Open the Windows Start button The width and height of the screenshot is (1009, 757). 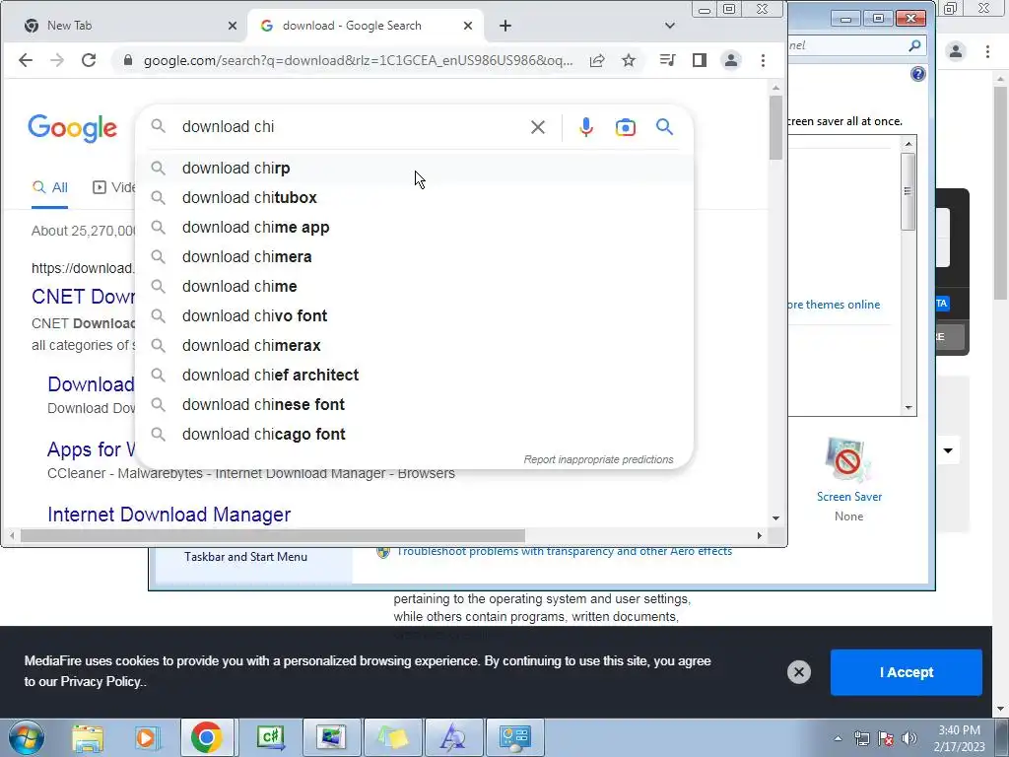point(27,737)
